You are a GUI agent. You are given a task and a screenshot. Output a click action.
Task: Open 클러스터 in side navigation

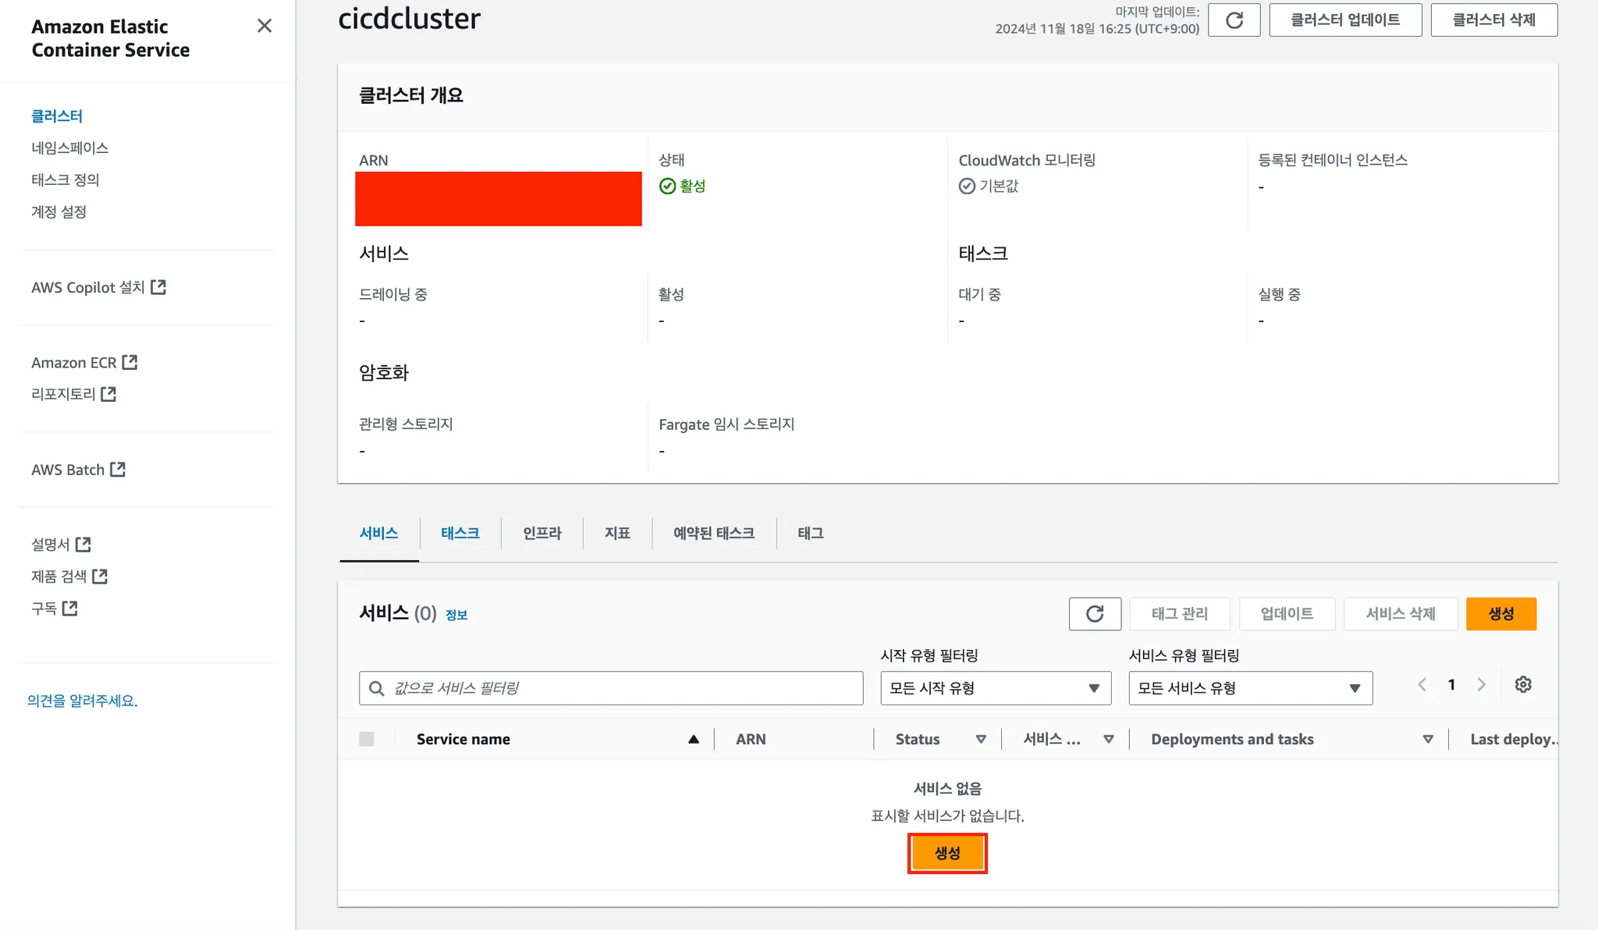pyautogui.click(x=57, y=116)
